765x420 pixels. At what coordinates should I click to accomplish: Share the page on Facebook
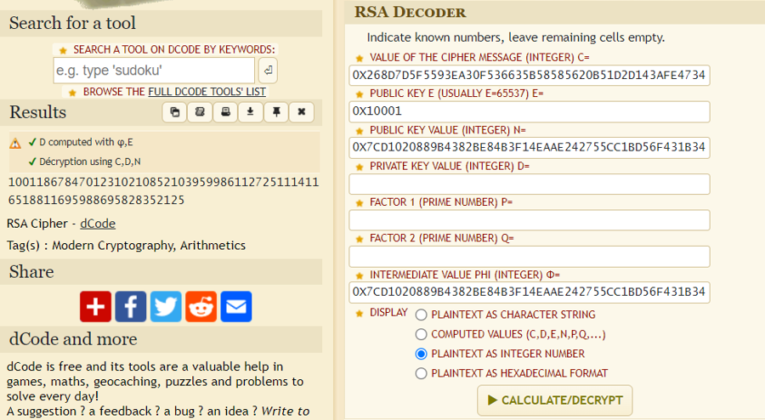131,306
